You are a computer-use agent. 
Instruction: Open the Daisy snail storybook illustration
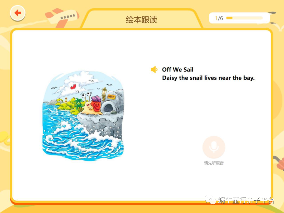83,115
